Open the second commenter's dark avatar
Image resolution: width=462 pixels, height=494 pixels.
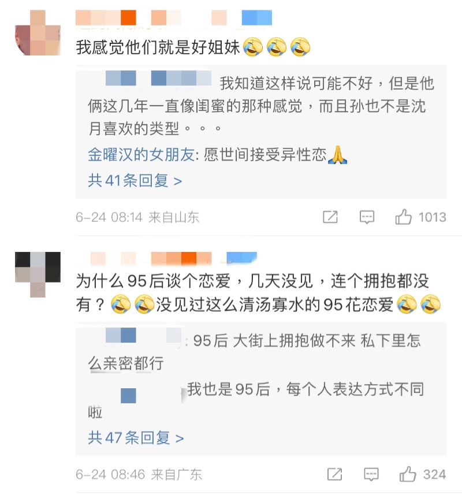point(38,274)
